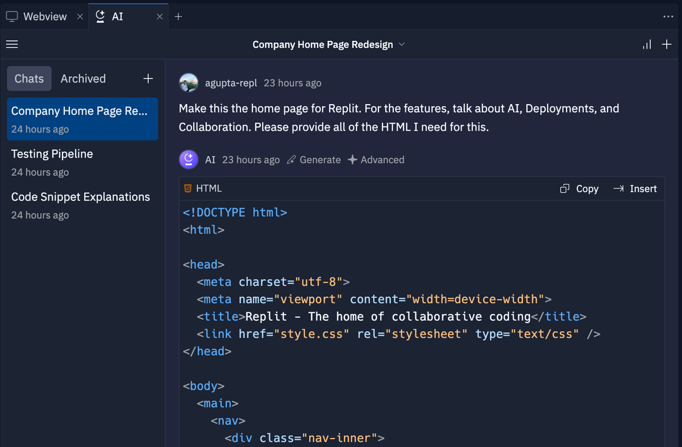Select the Testing Pipeline chat
Viewport: 682px width, 447px height.
pyautogui.click(x=52, y=154)
